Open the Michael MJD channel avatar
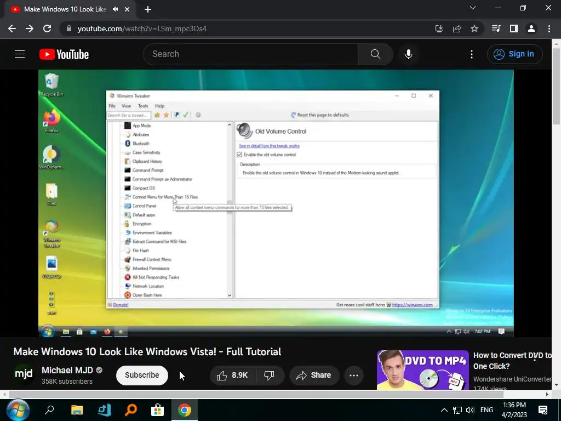This screenshot has height=421, width=561. [x=24, y=374]
